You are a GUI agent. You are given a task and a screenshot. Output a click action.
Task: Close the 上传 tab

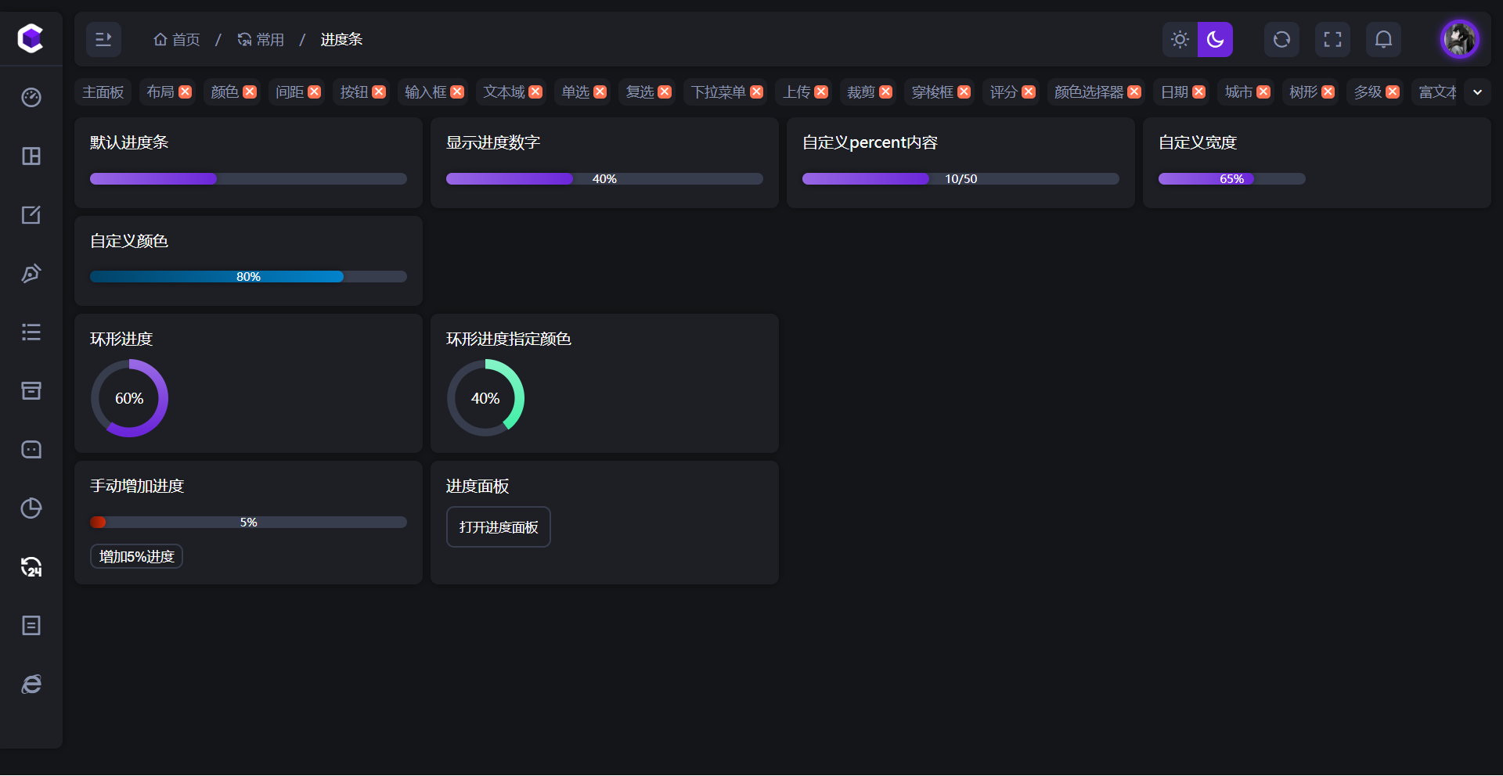click(x=821, y=92)
